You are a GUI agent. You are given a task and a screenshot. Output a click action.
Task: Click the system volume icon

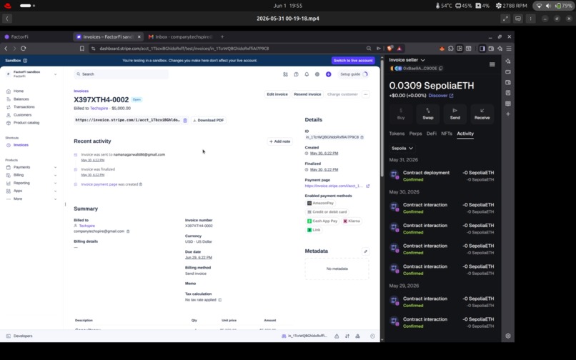pos(548,6)
